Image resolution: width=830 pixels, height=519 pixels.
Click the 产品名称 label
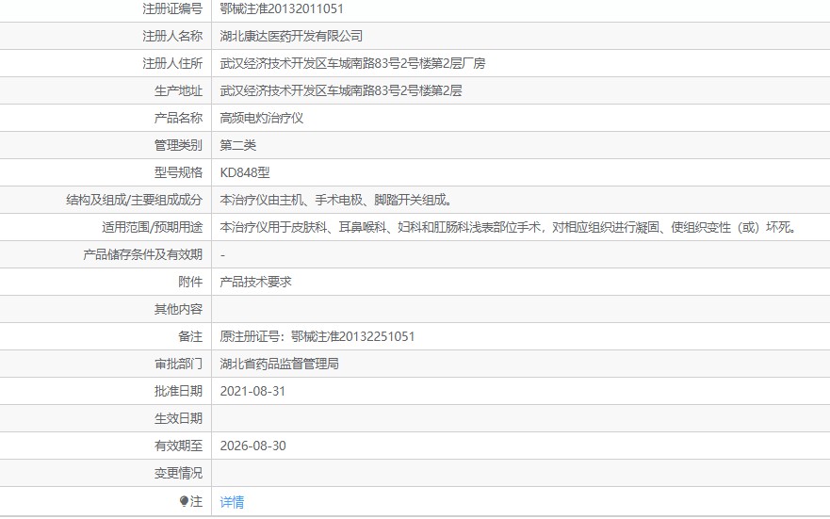click(x=178, y=118)
